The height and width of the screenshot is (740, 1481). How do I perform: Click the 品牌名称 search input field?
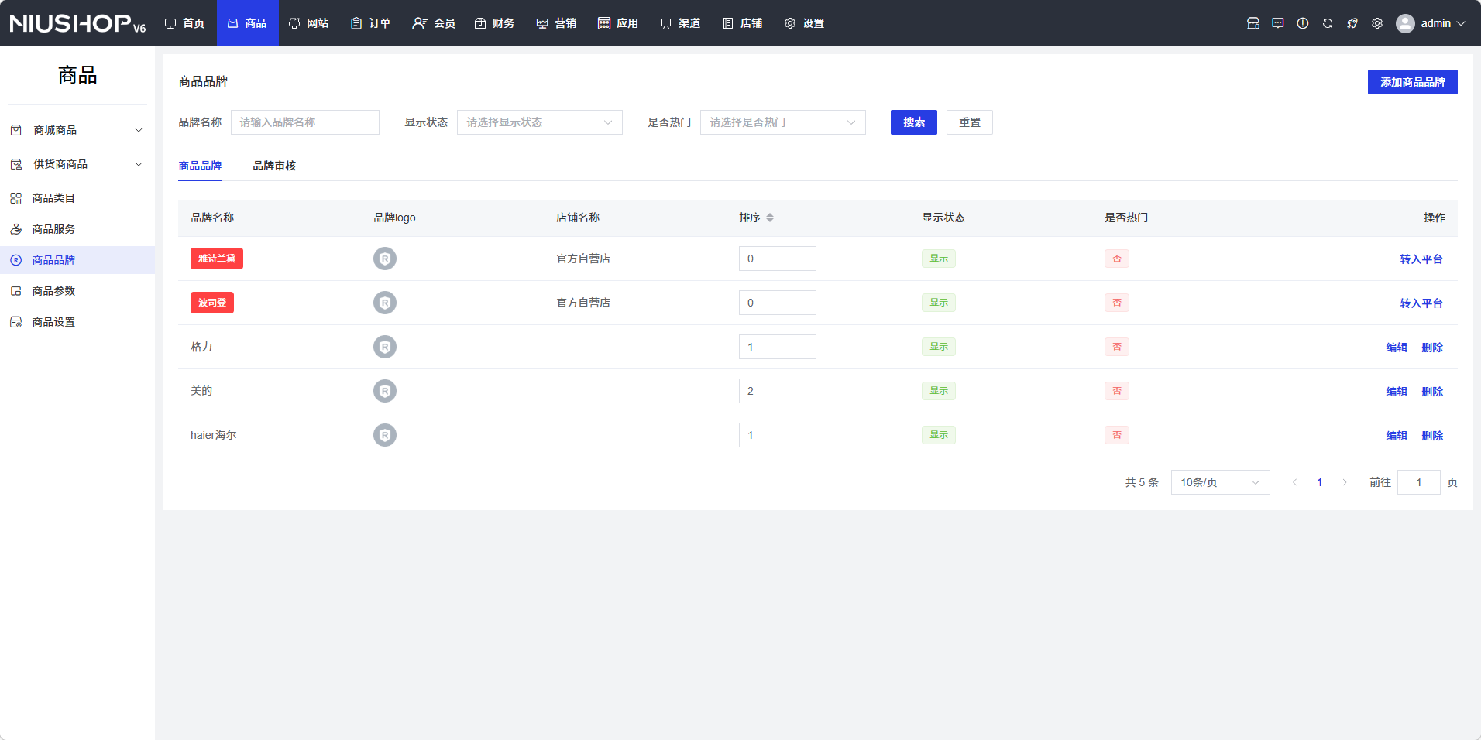(304, 122)
